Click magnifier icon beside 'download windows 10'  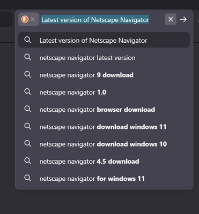coord(28,144)
